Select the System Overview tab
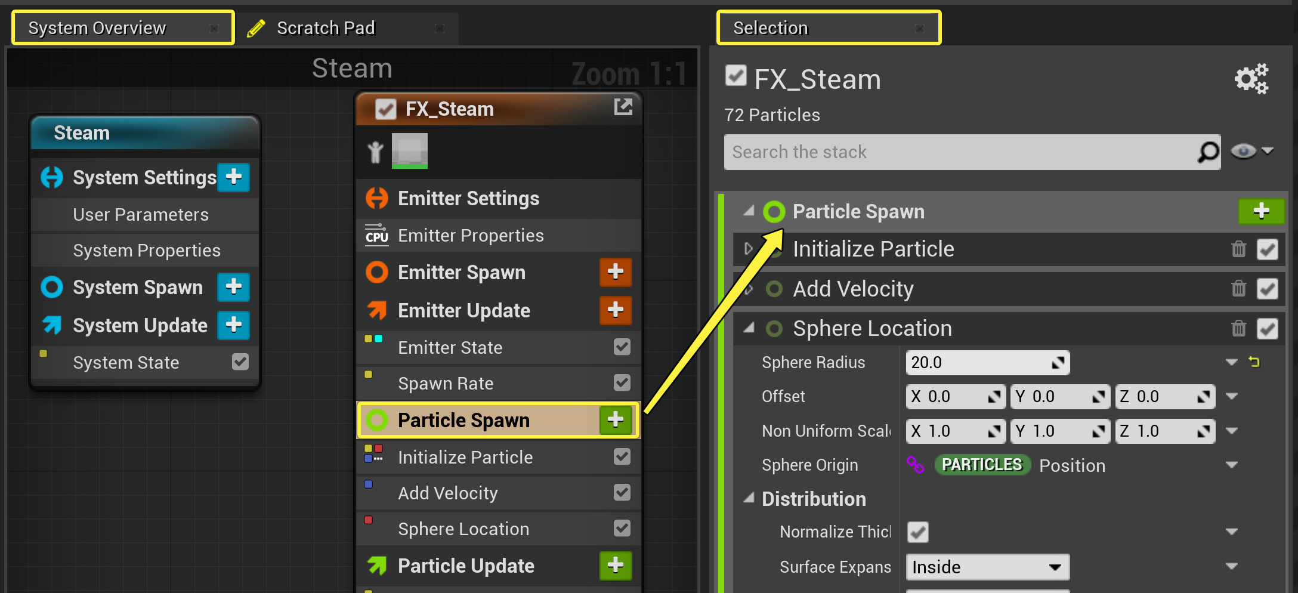The width and height of the screenshot is (1298, 593). pos(97,28)
